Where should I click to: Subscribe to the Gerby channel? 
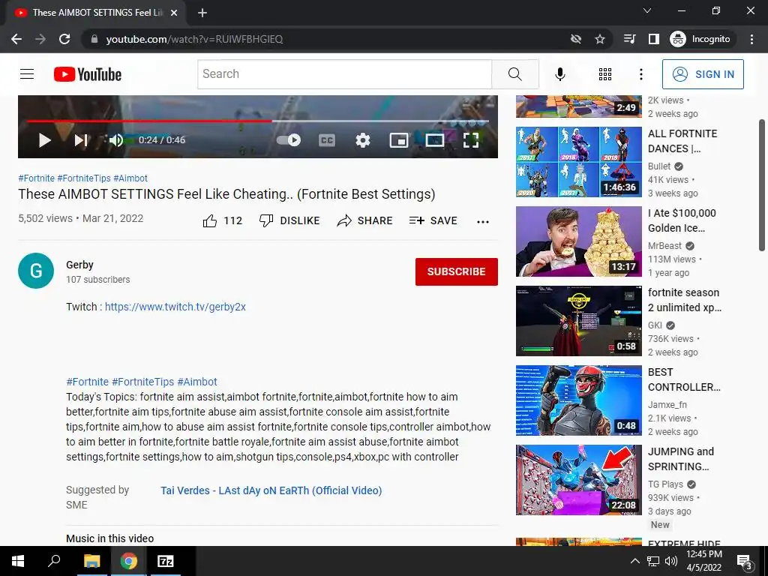point(457,271)
